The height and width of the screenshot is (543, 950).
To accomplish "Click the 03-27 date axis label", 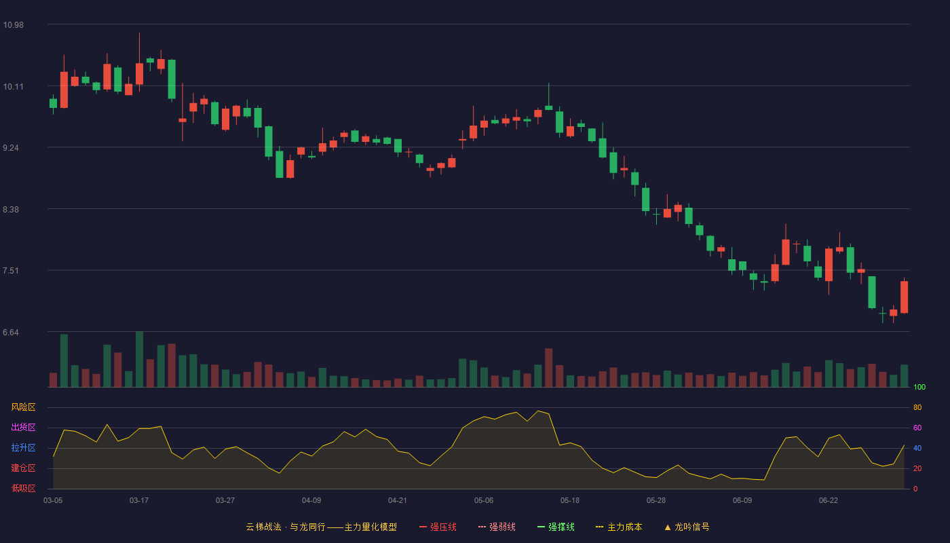I will 225,500.
